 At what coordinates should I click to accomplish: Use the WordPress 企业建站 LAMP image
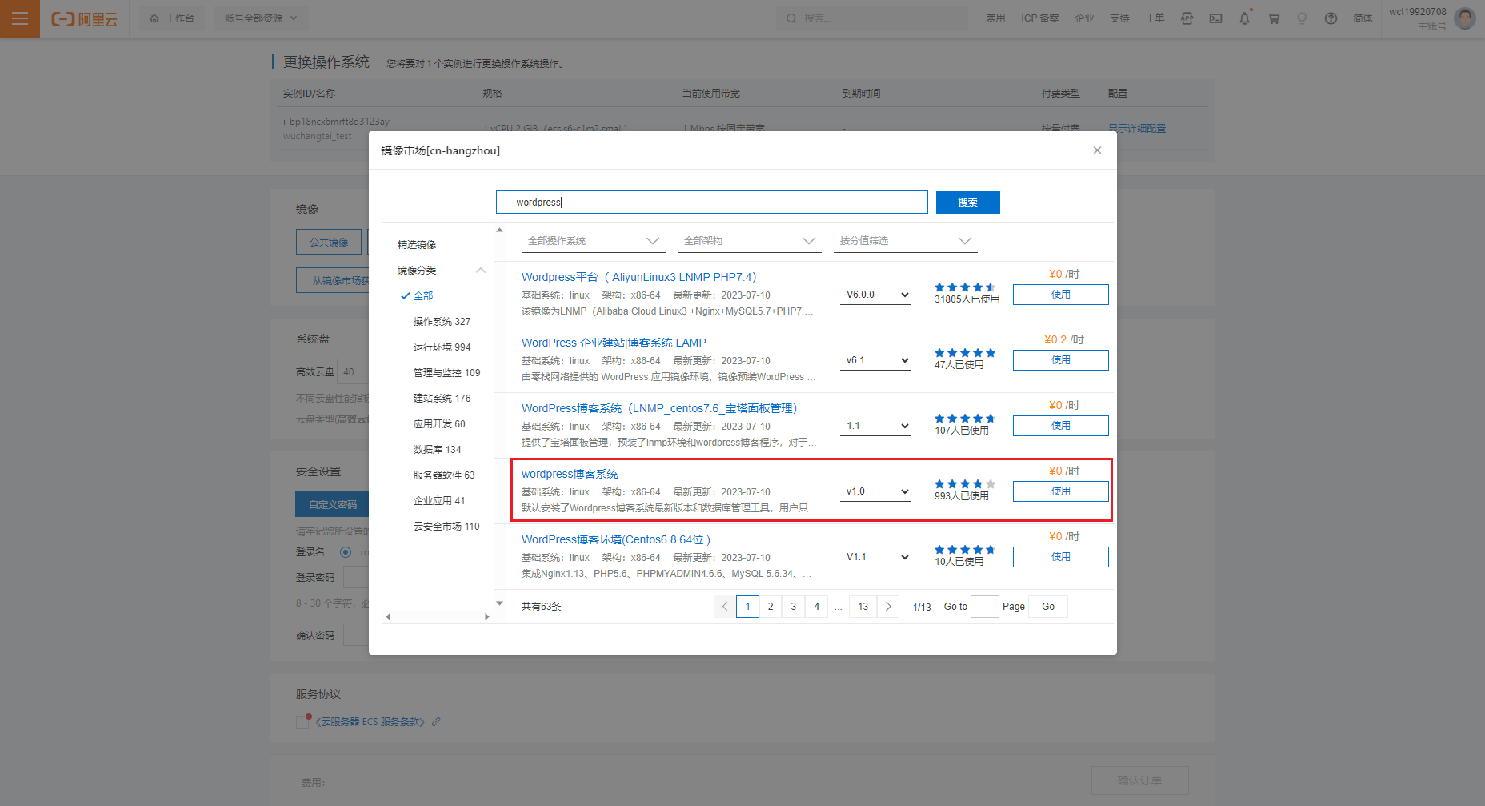(1061, 360)
